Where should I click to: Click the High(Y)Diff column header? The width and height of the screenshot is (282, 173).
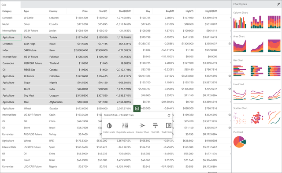(x=211, y=11)
